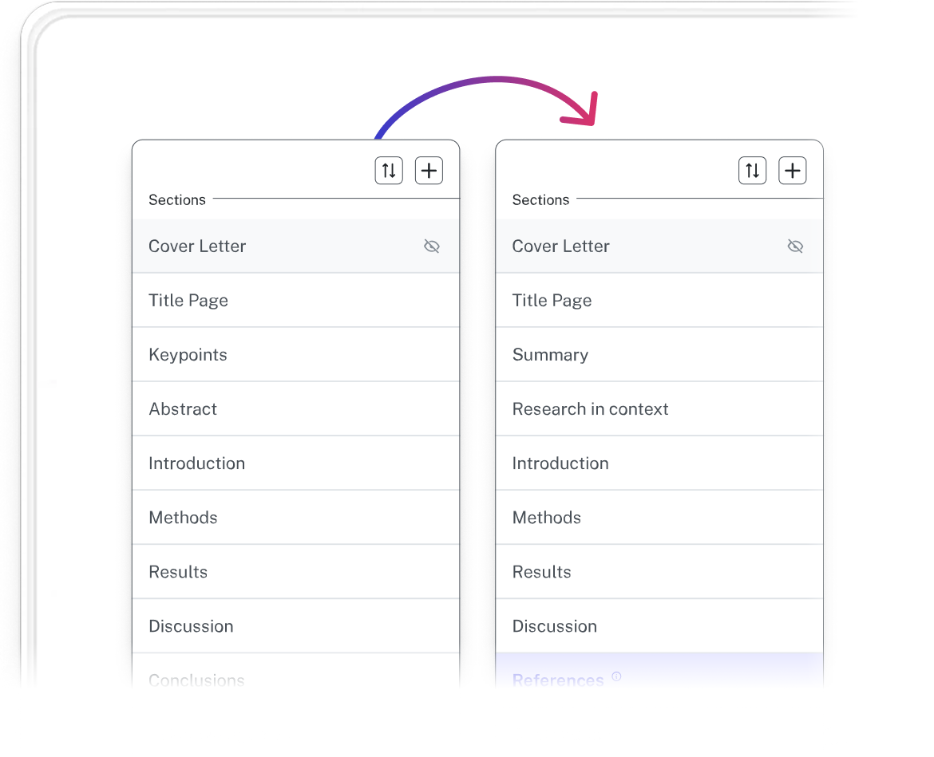Image resolution: width=934 pixels, height=757 pixels.
Task: Open Research in context section
Action: click(x=659, y=409)
